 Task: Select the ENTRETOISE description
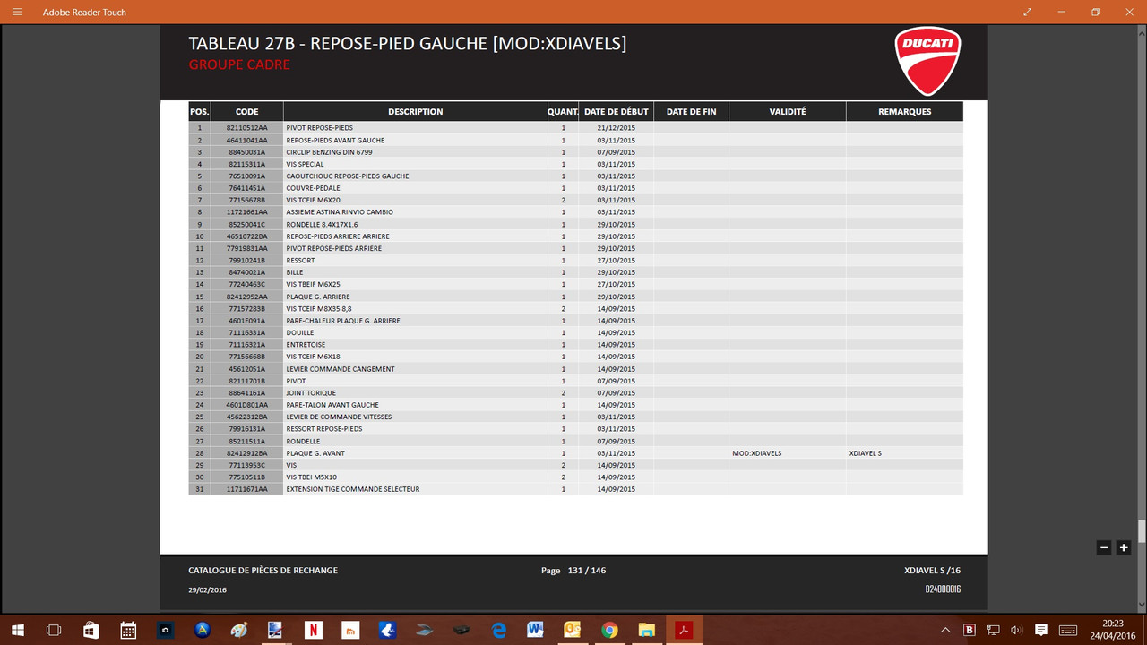point(306,345)
